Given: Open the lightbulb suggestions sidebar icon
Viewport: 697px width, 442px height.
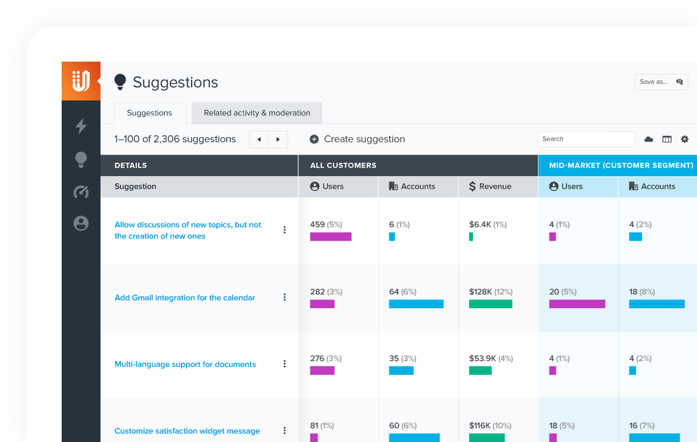Looking at the screenshot, I should click(x=81, y=159).
